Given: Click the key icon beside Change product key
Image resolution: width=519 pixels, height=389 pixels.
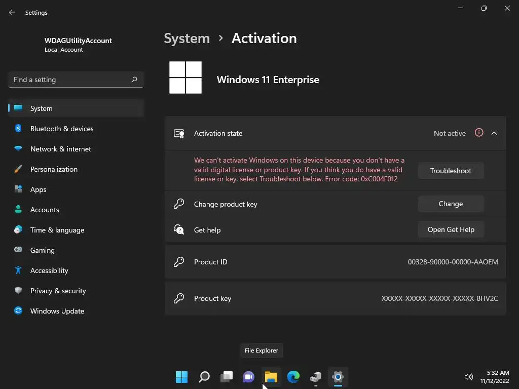Looking at the screenshot, I should [179, 204].
